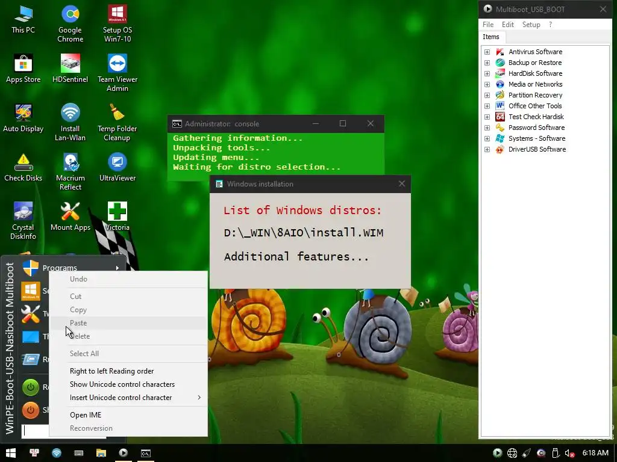Image resolution: width=617 pixels, height=462 pixels.
Task: Click the Windows Start button
Action: tap(11, 453)
